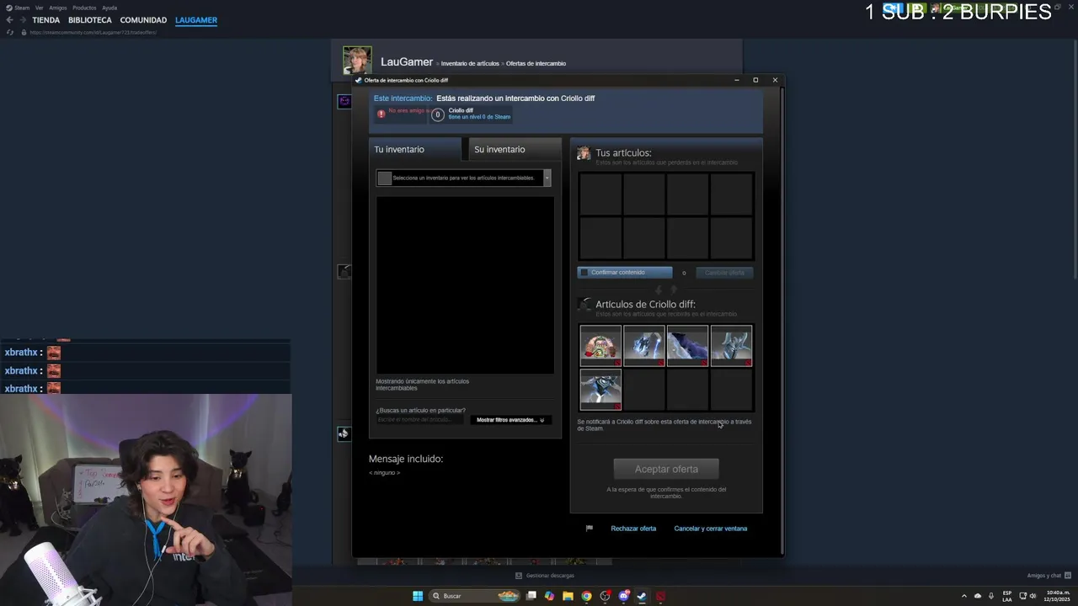Select the fifth offered item in second row
The height and width of the screenshot is (606, 1078).
point(600,390)
